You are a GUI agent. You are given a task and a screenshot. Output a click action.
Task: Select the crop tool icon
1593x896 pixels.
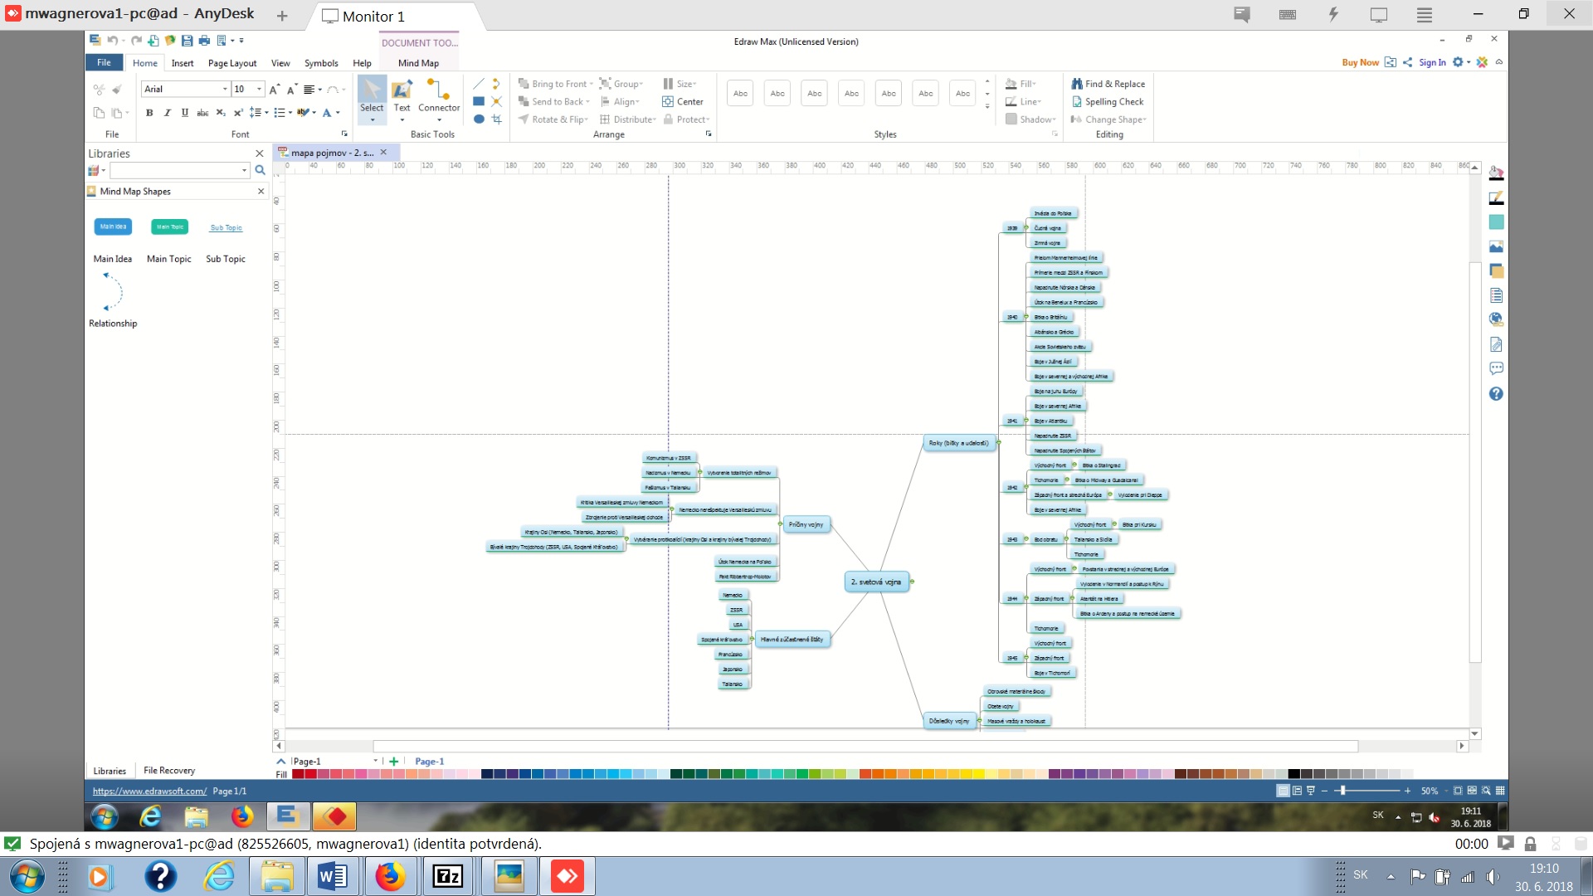(497, 119)
